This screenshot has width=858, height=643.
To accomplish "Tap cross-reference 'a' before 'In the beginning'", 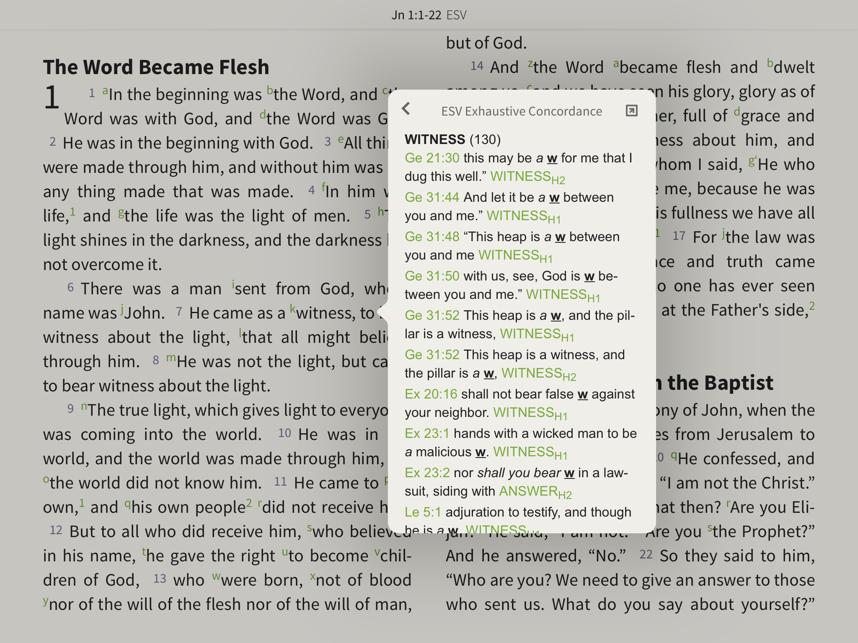I will pyautogui.click(x=105, y=91).
